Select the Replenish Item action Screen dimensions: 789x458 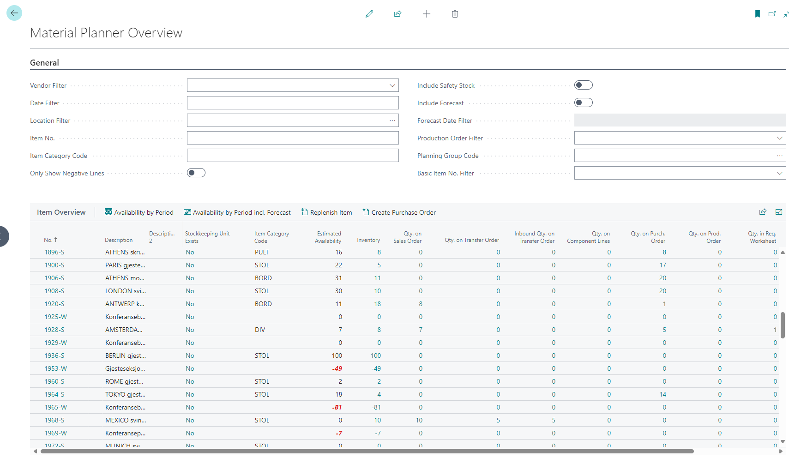tap(326, 212)
